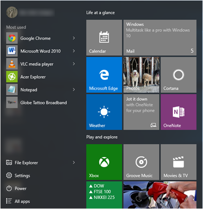The image size is (203, 209).
Task: Launch Microsoft Edge from its tile
Action: [x=104, y=75]
